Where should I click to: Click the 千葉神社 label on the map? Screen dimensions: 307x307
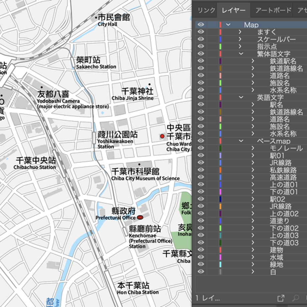(x=137, y=91)
